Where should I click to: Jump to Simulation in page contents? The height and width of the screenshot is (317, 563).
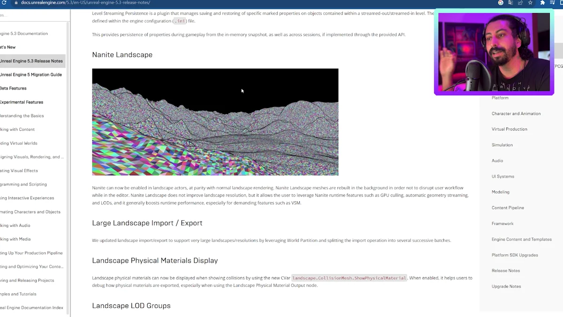point(502,145)
